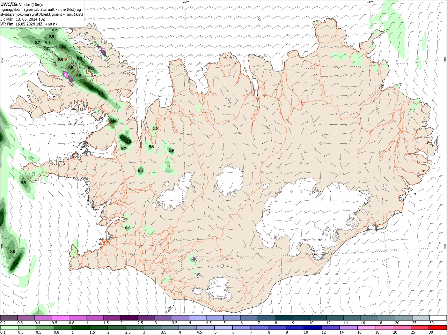
Task: Click the 1.9 precipitation value beside 2.2
Action: (x=123, y=138)
